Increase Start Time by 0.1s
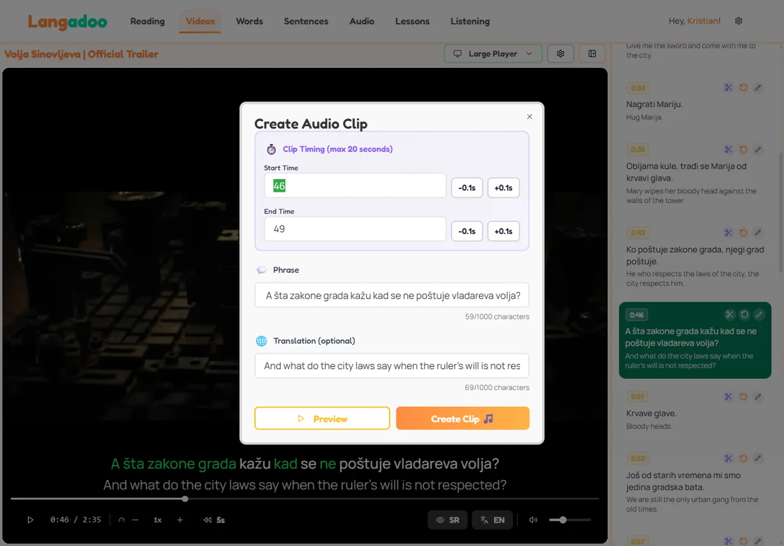The height and width of the screenshot is (546, 784). tap(503, 188)
